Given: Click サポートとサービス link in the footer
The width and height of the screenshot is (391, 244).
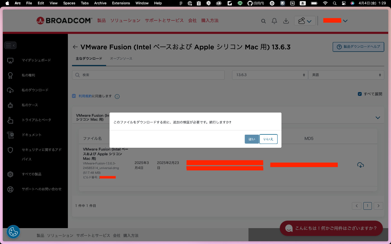Looking at the screenshot, I should [x=93, y=236].
